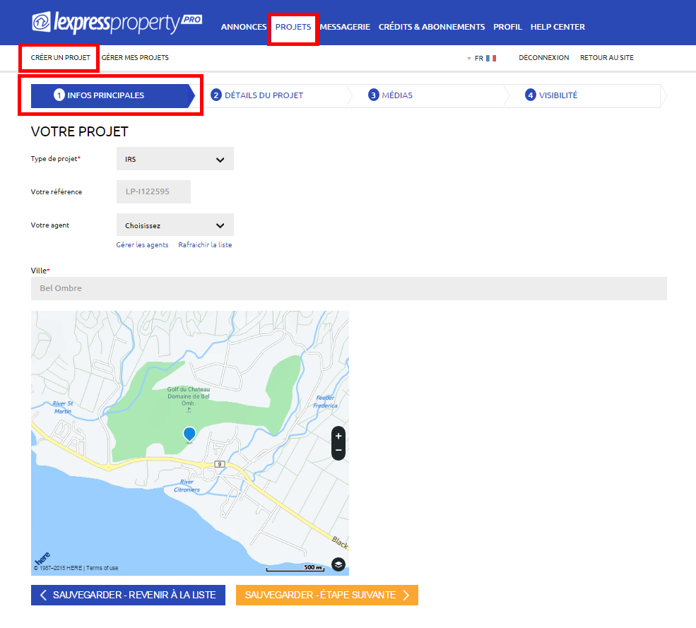The image size is (696, 628).
Task: Go to step 1 Infos principales
Action: pyautogui.click(x=113, y=95)
